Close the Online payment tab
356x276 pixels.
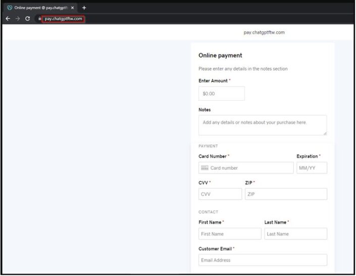[x=73, y=8]
